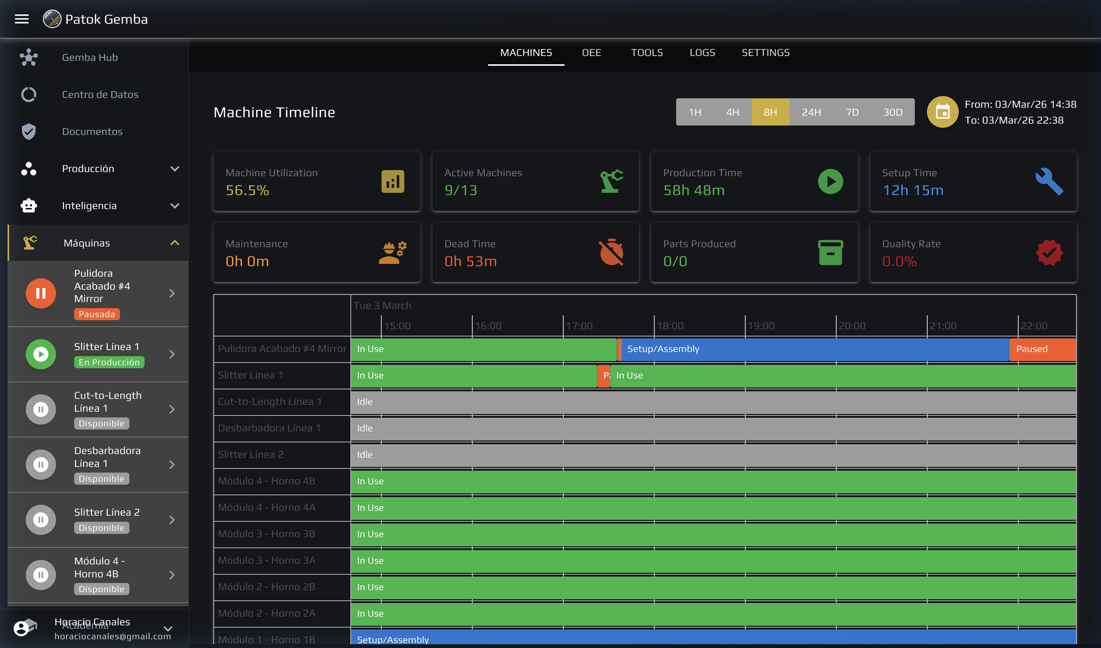This screenshot has width=1101, height=648.
Task: Select the 24H time range
Action: pos(811,112)
